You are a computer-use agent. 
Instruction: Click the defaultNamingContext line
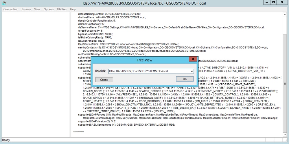point(109,14)
